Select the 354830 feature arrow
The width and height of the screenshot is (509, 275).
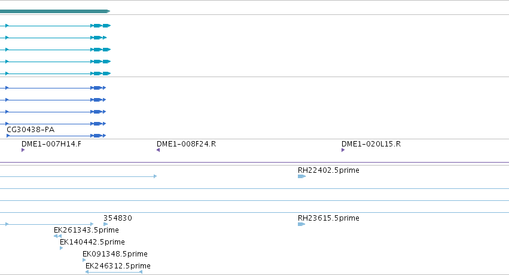[105, 224]
